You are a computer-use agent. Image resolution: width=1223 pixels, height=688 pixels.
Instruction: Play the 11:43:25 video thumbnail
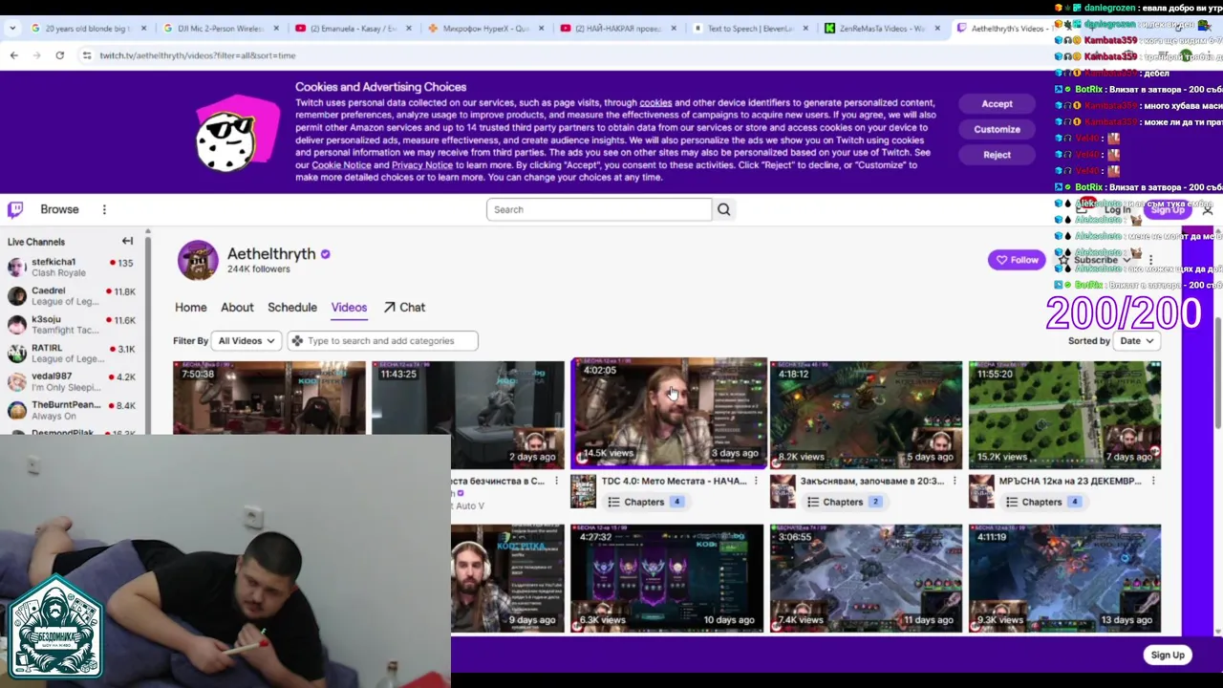(468, 415)
